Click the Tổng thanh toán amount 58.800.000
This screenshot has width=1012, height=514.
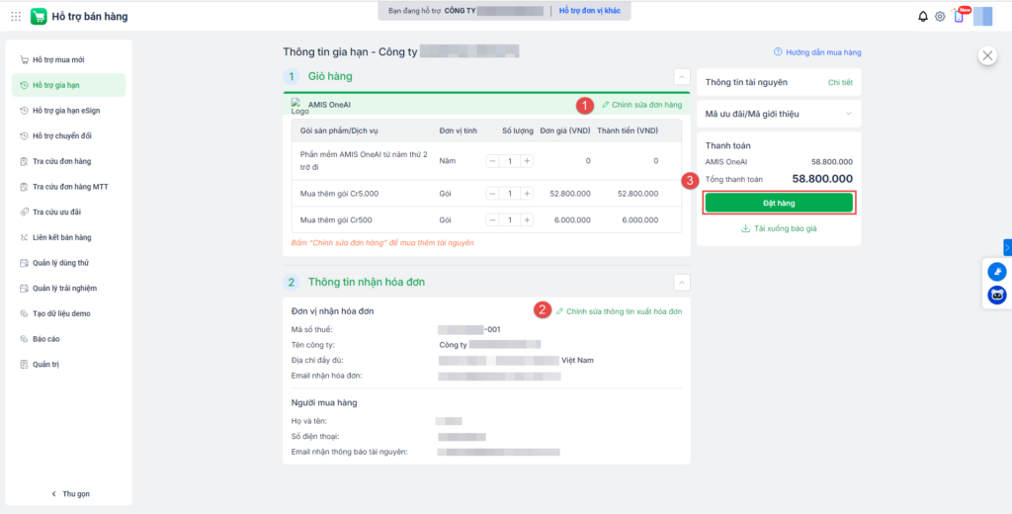click(x=822, y=179)
